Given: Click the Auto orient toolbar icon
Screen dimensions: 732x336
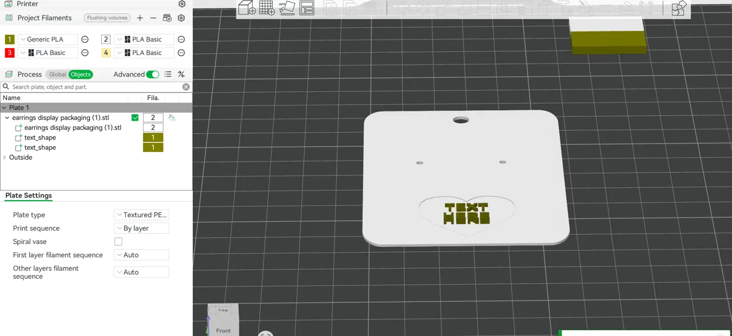Looking at the screenshot, I should pyautogui.click(x=287, y=7).
